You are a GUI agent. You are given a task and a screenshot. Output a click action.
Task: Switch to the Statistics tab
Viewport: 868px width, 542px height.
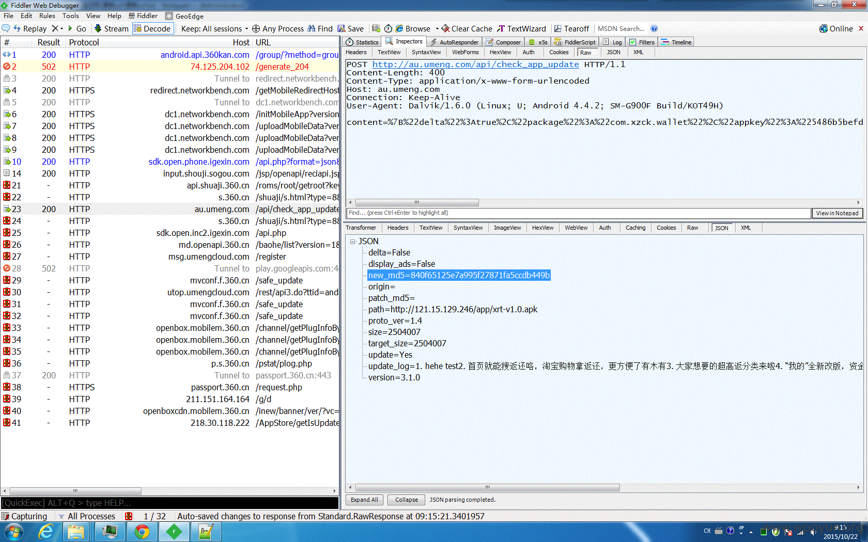362,42
